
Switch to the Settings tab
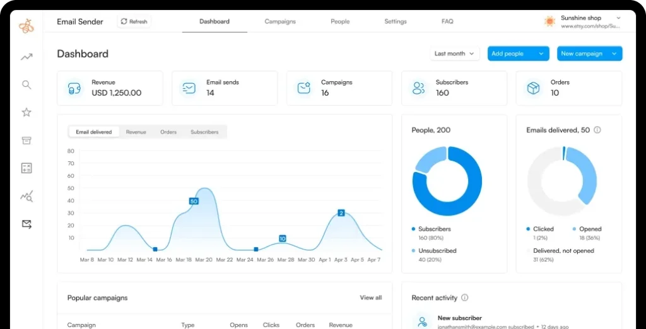396,21
